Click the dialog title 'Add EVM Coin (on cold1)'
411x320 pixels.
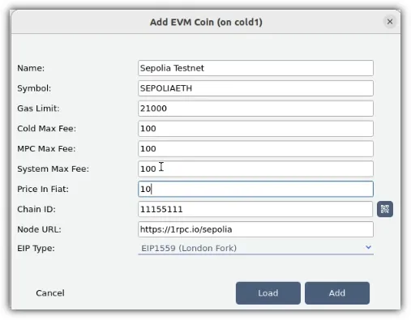pos(206,22)
